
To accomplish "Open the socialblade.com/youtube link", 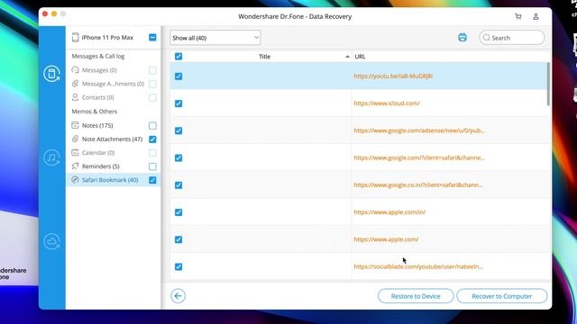I will [418, 266].
